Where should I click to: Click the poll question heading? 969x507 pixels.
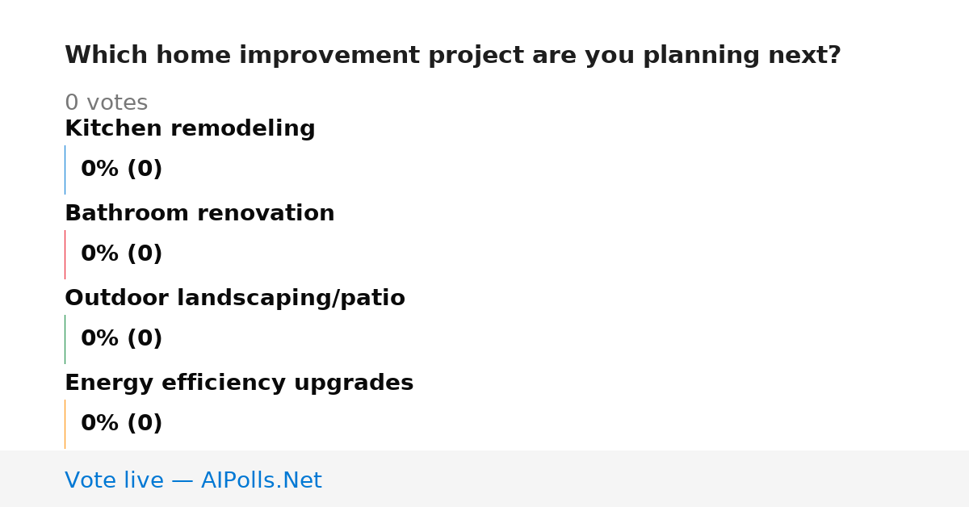pos(453,56)
